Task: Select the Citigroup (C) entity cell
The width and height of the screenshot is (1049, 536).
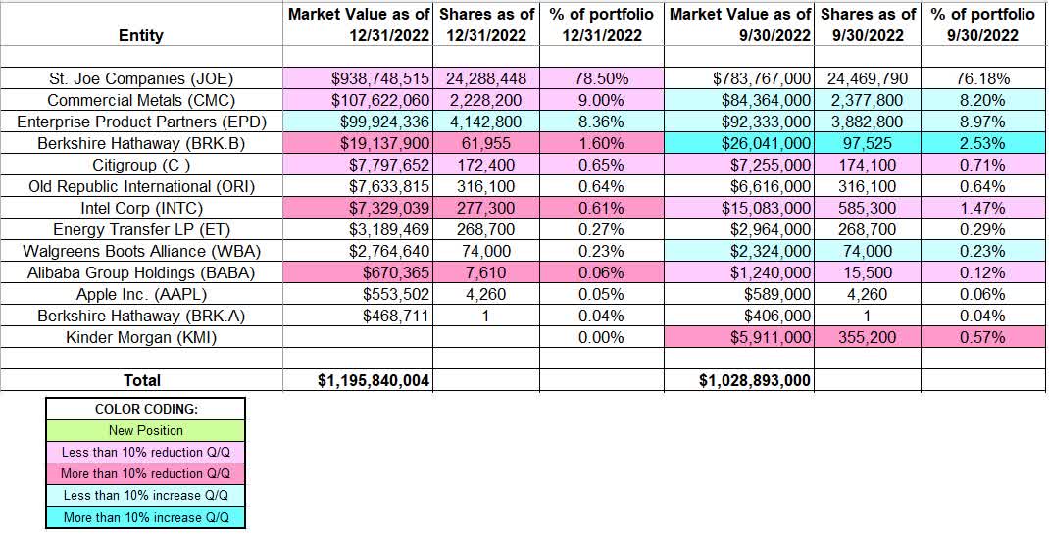Action: pyautogui.click(x=141, y=165)
